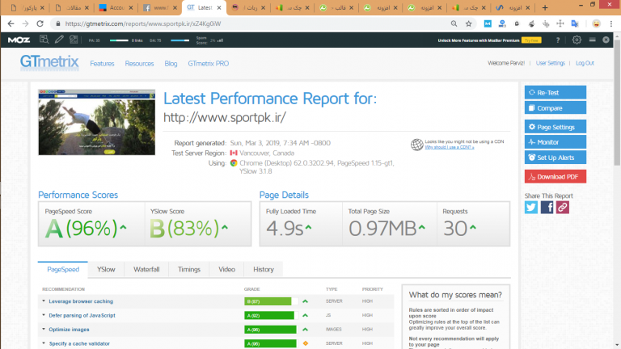This screenshot has width=621, height=349.
Task: Click the Re-Test button
Action: pos(556,93)
